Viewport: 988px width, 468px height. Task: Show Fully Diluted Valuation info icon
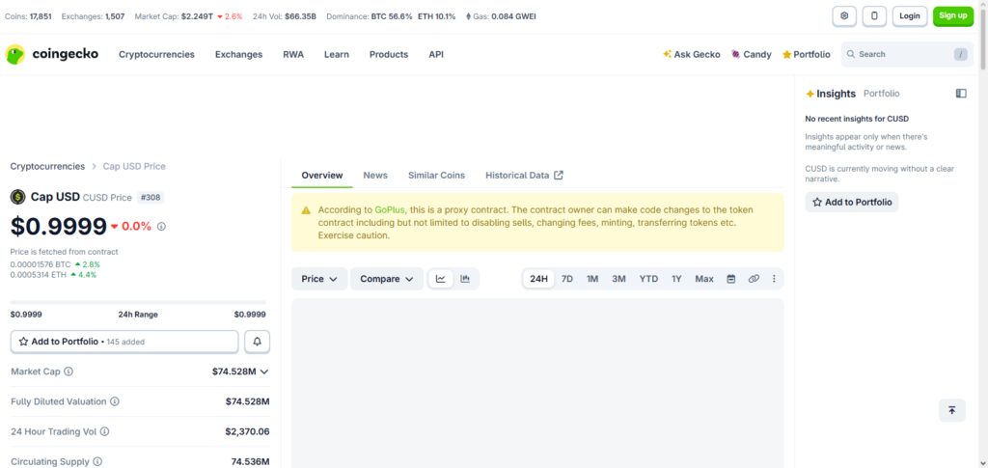click(115, 401)
